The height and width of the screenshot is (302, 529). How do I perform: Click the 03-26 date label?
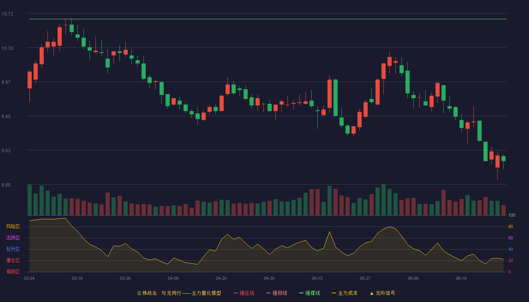125,278
